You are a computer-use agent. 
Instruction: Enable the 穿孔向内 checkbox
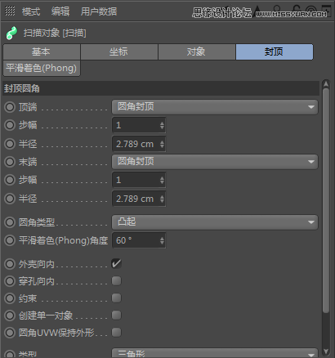point(116,280)
